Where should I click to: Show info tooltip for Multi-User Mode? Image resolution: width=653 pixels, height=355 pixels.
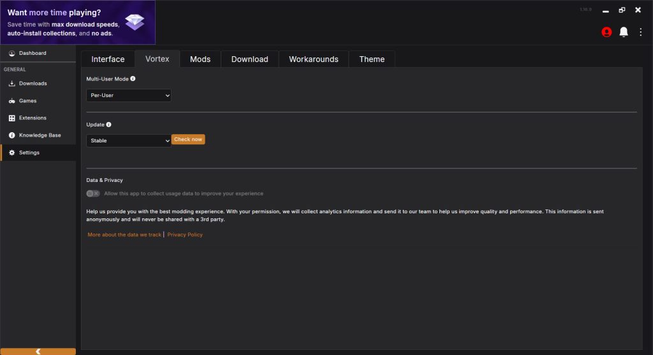[x=133, y=79]
